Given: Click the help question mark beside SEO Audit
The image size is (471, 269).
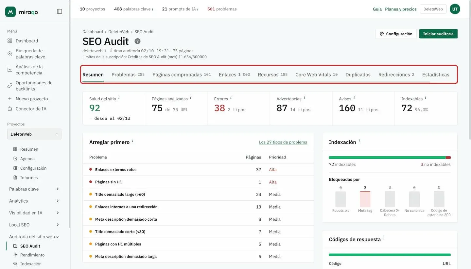Looking at the screenshot, I should tap(138, 41).
